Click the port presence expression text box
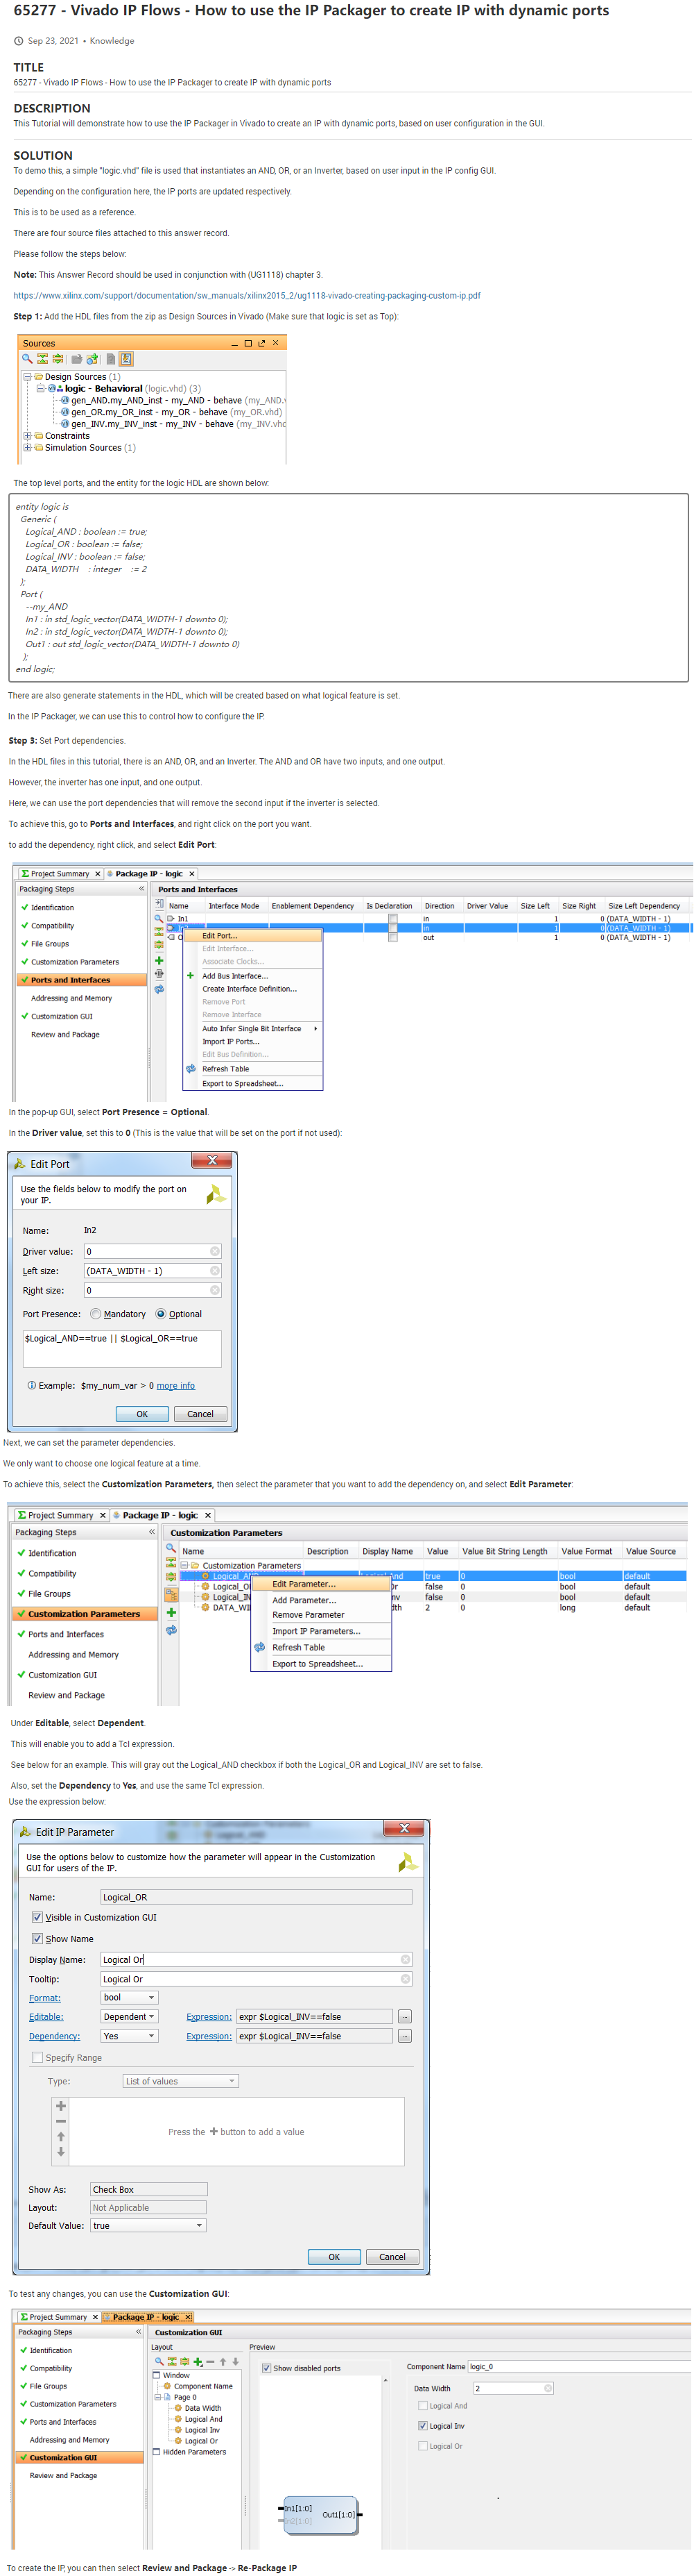 pyautogui.click(x=122, y=1348)
